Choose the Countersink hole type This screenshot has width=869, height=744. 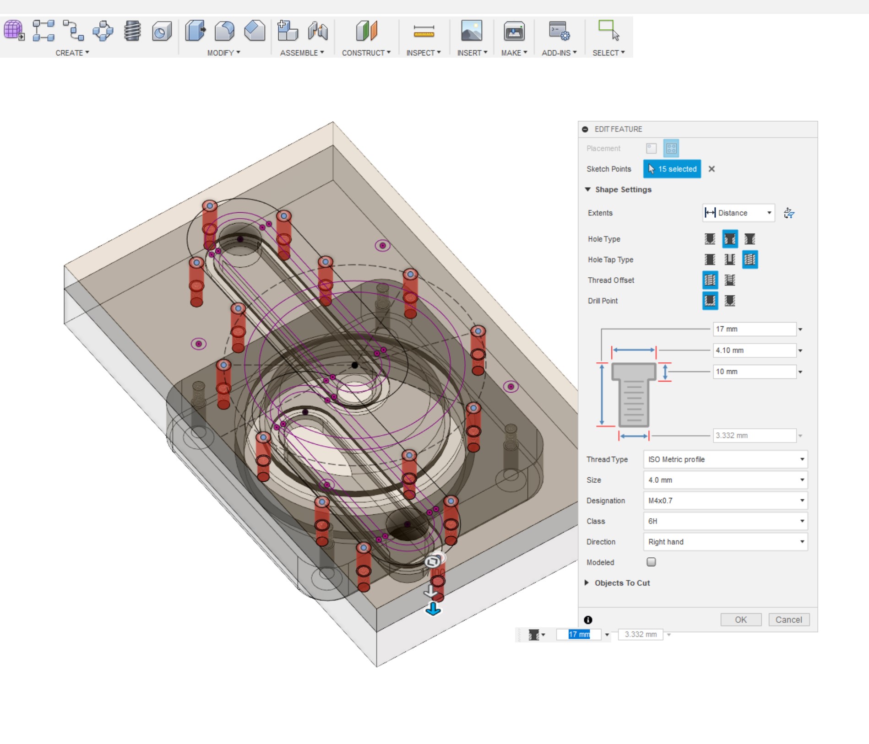(x=750, y=239)
